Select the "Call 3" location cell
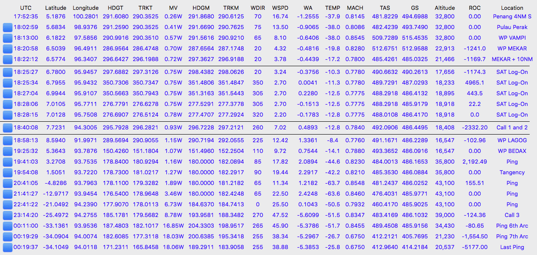This screenshot has height=255, width=537. click(512, 215)
